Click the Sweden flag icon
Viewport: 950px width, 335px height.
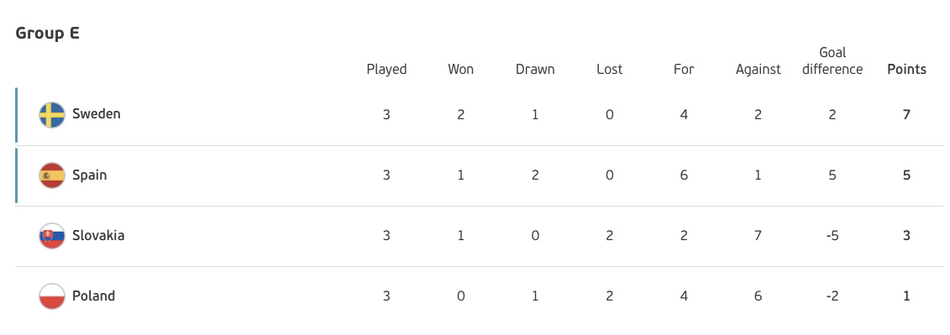tap(52, 114)
